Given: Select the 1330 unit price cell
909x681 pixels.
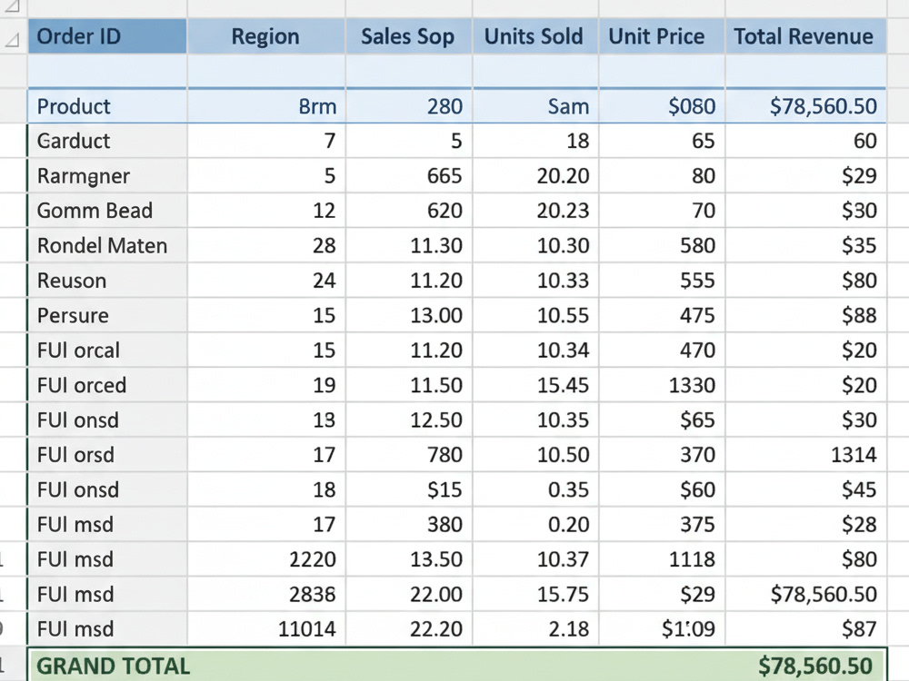Looking at the screenshot, I should tap(662, 385).
